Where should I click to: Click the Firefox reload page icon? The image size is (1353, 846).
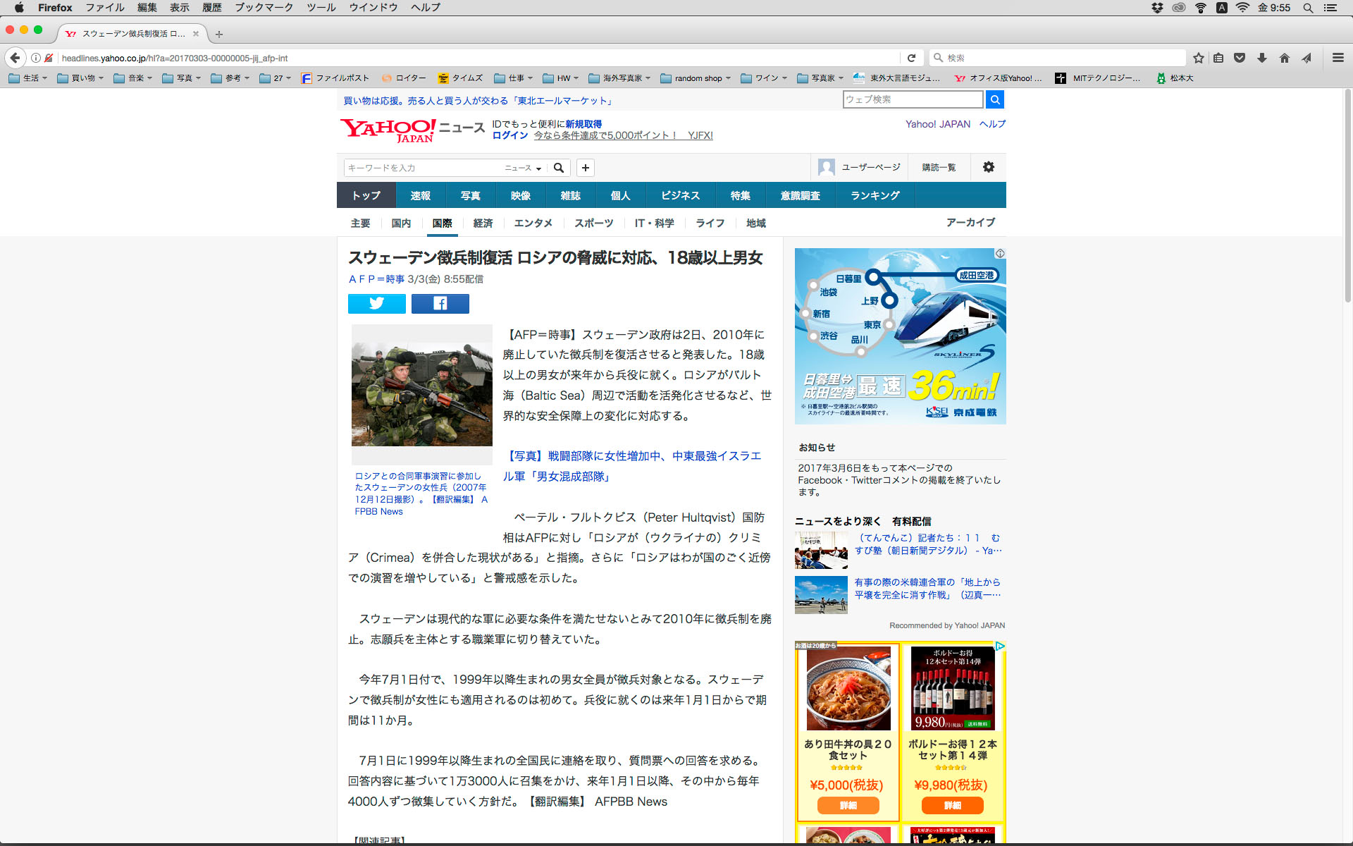[911, 58]
